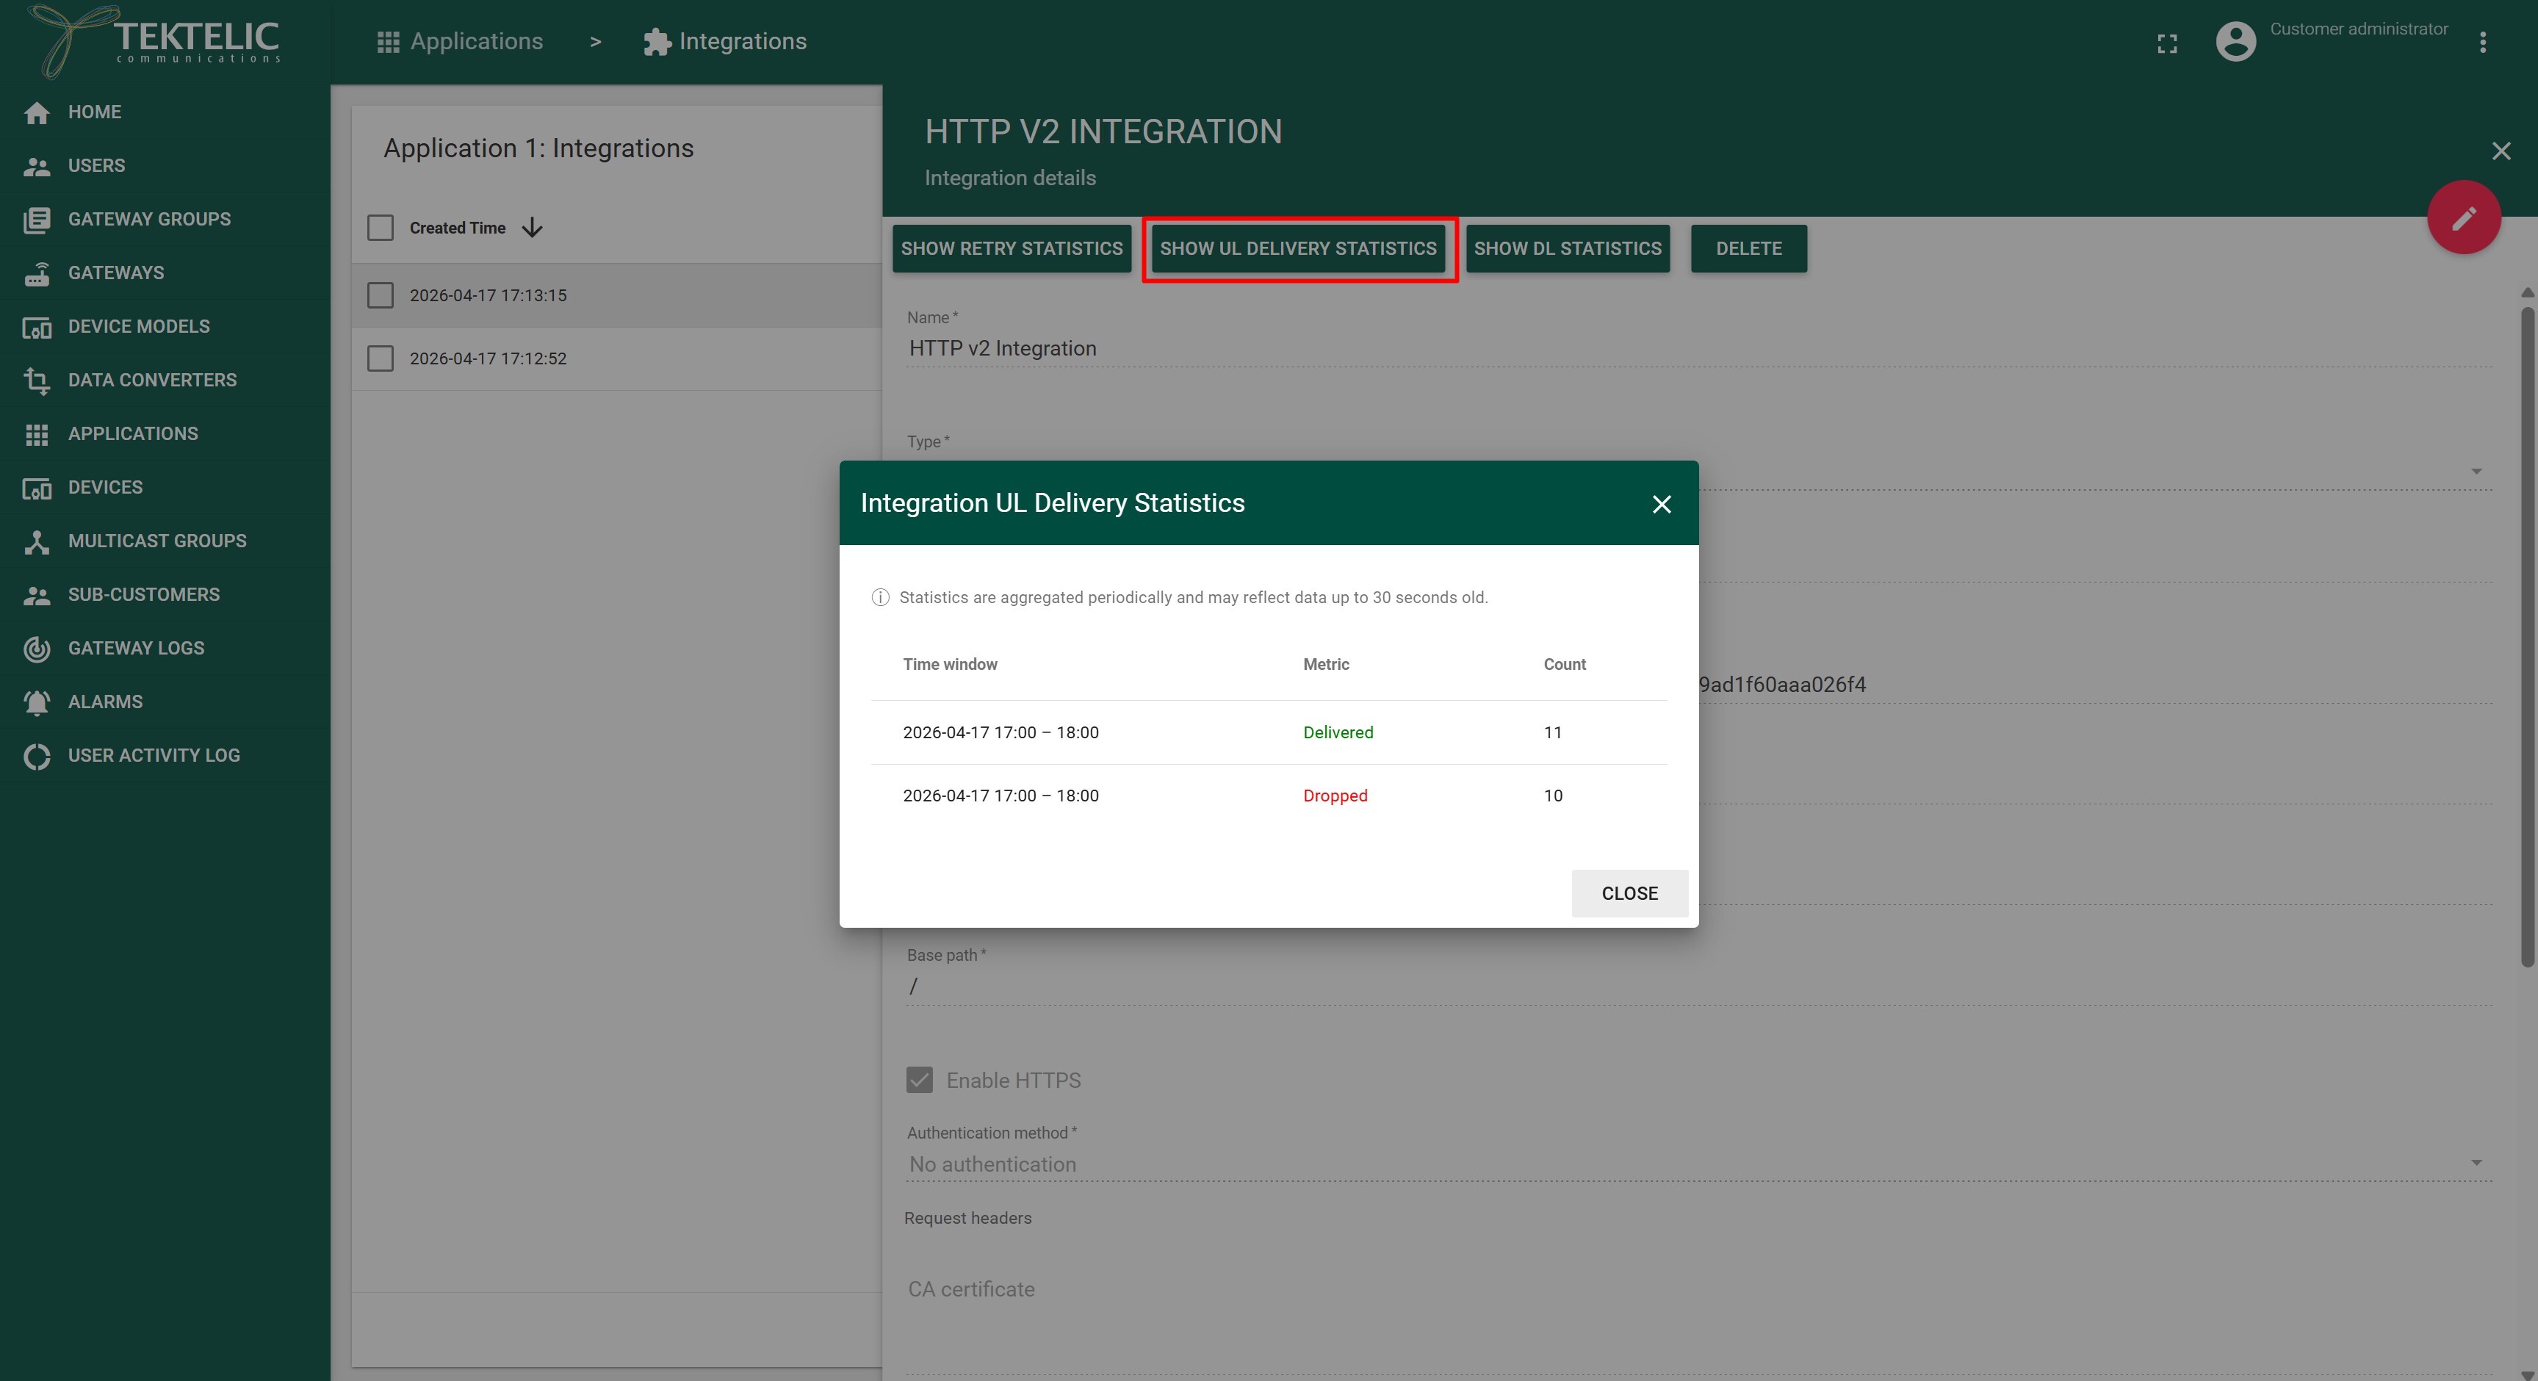
Task: Click the edit pencil floating button
Action: [2465, 217]
